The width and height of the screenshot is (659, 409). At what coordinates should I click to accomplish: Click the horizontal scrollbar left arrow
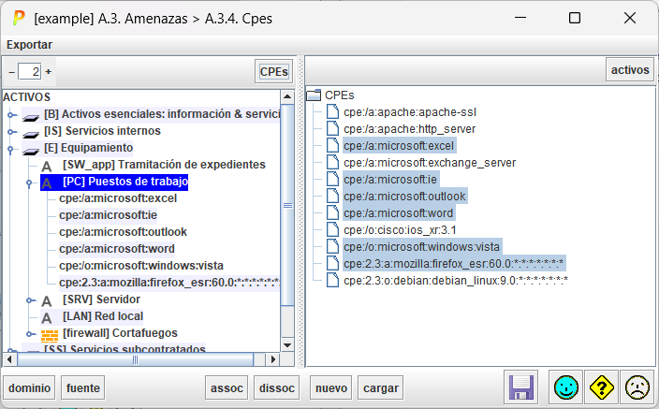pos(9,359)
